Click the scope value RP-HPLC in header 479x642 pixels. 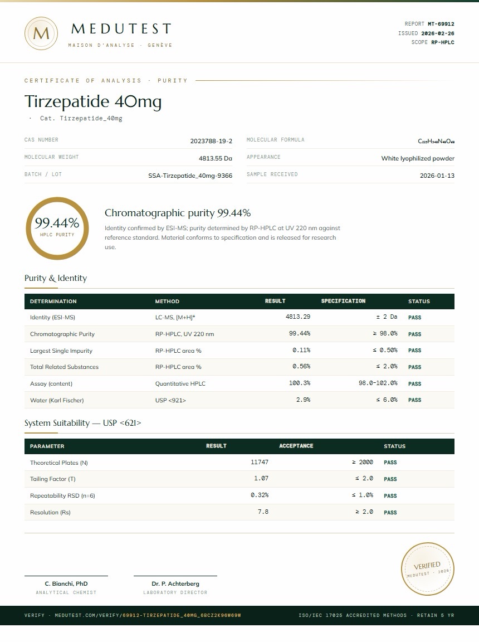443,42
